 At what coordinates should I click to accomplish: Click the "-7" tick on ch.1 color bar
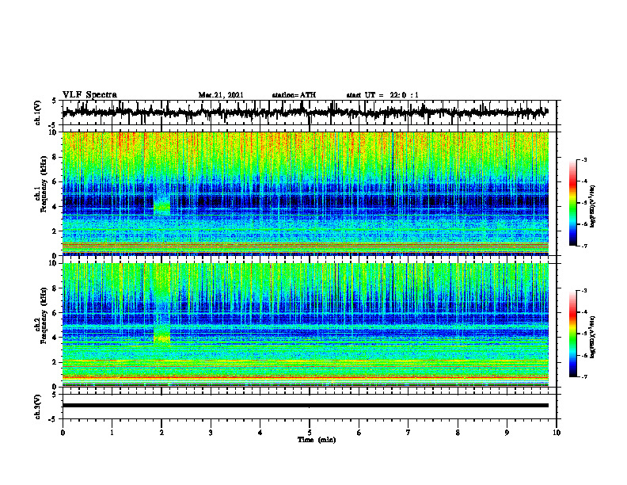[x=583, y=246]
